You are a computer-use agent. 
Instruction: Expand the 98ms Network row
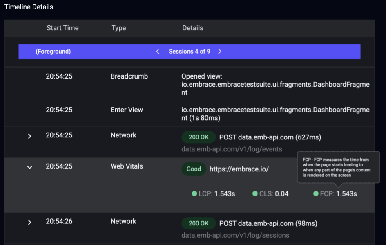(x=29, y=223)
